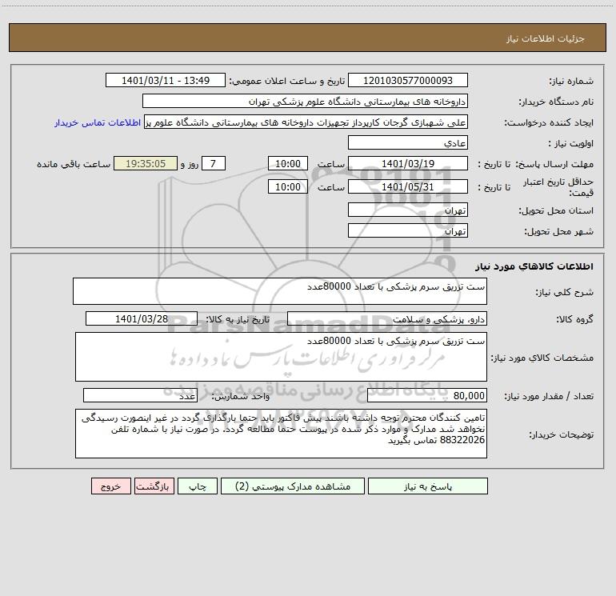Image resolution: width=616 pixels, height=596 pixels.
Task: Click the نام دستگاه خریدار field
Action: (x=305, y=101)
